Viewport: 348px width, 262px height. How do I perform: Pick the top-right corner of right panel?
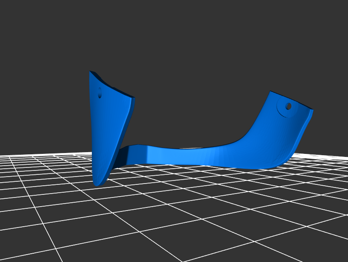click(x=311, y=110)
